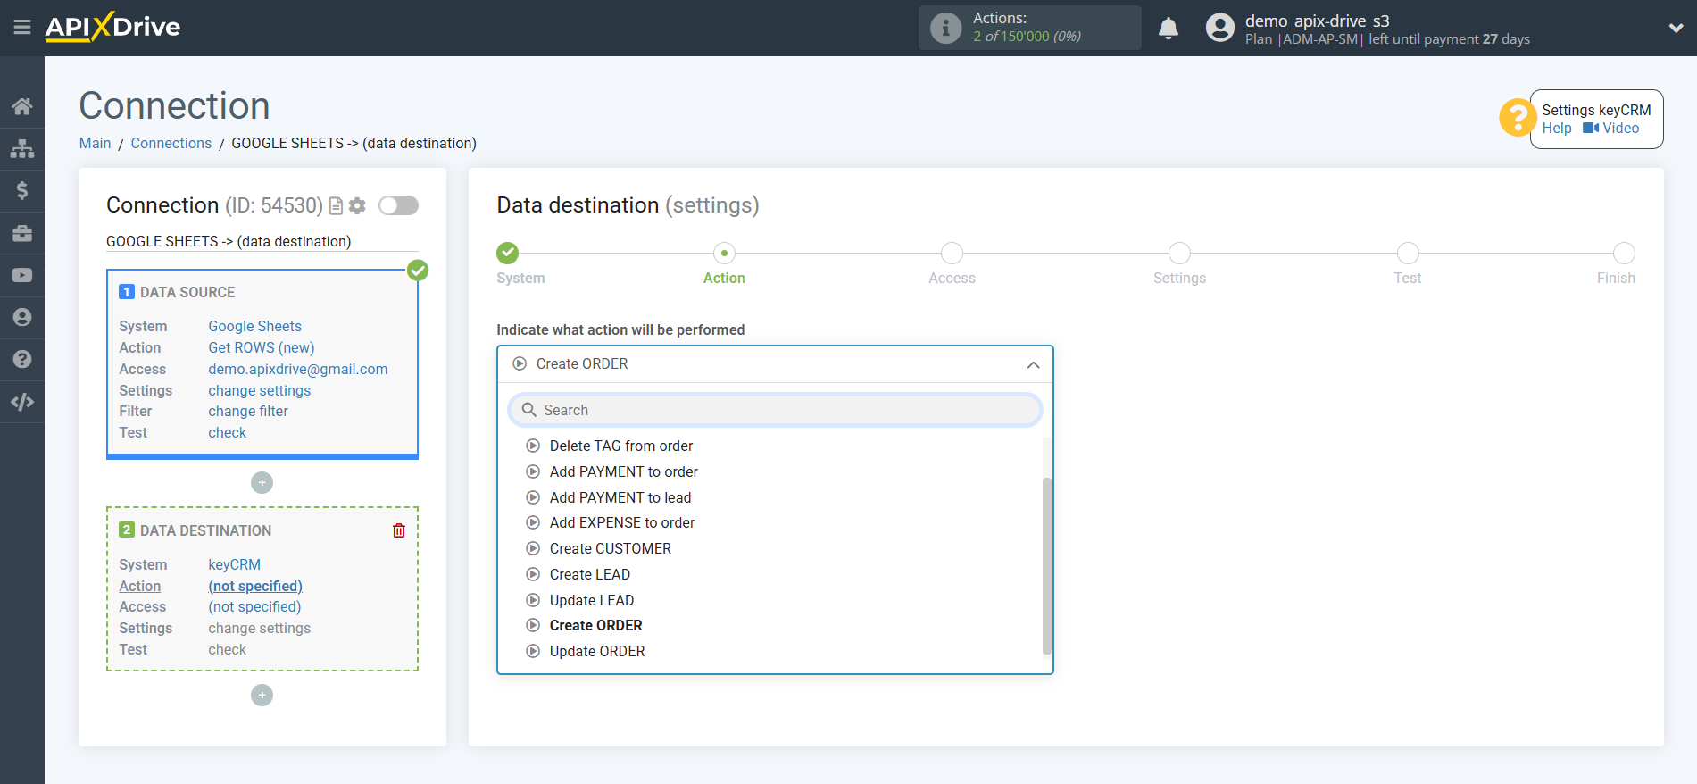Click destination Access (not specified) link
This screenshot has width=1697, height=784.
(254, 607)
